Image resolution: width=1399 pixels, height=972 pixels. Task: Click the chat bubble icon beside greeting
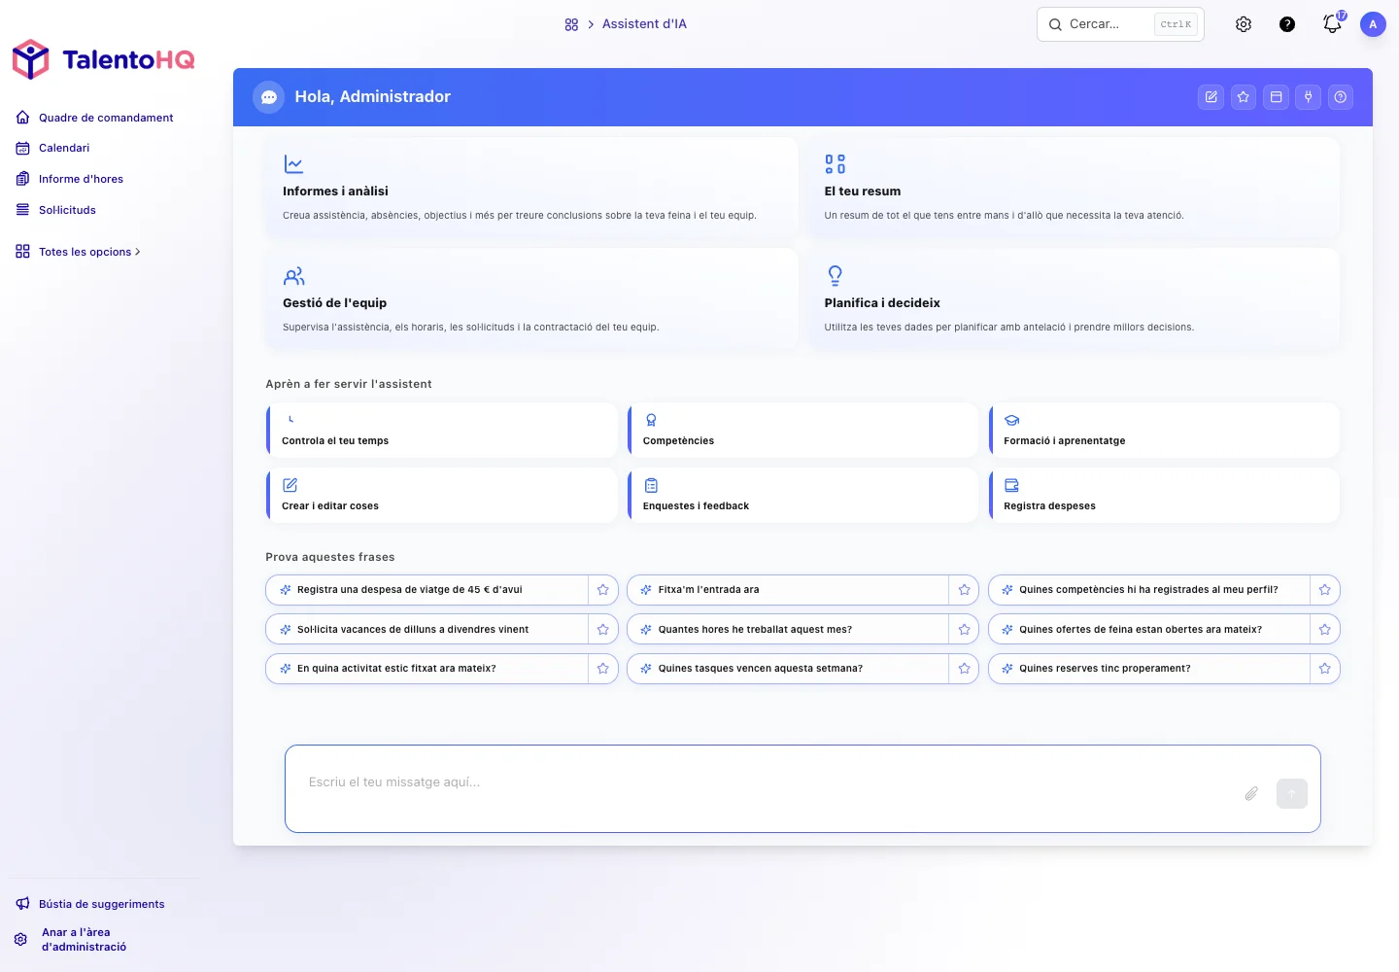click(269, 97)
